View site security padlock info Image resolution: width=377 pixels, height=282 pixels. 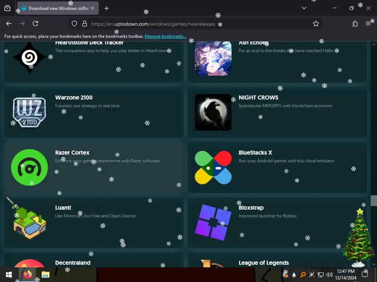click(84, 23)
